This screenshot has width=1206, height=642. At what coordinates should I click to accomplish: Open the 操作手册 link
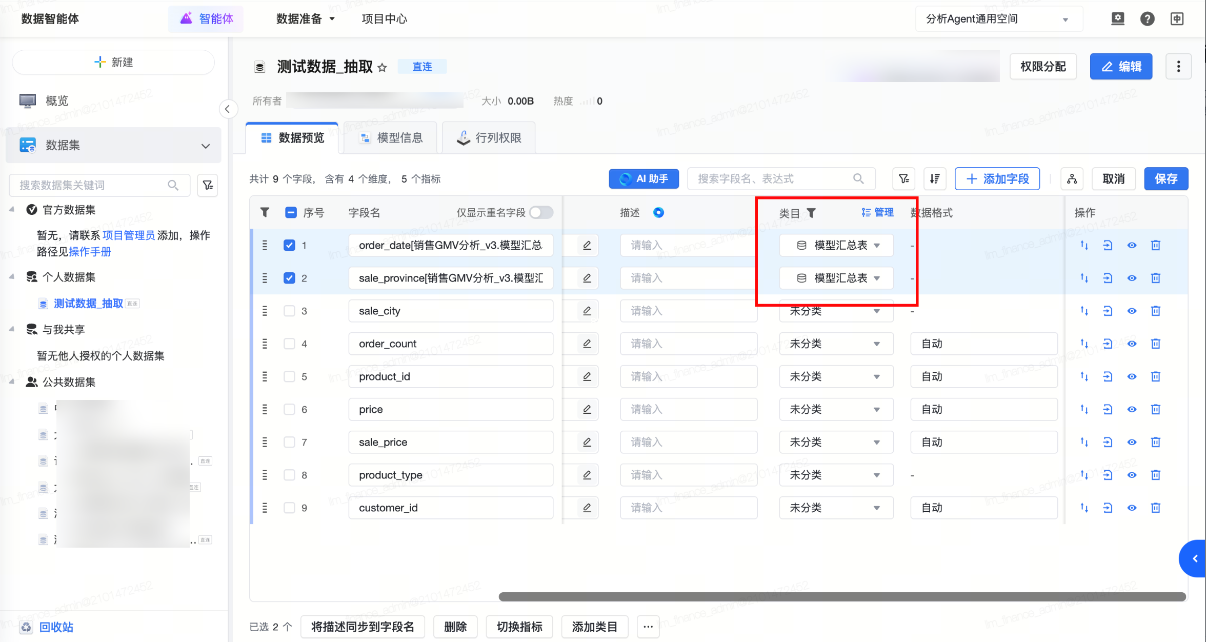(90, 252)
